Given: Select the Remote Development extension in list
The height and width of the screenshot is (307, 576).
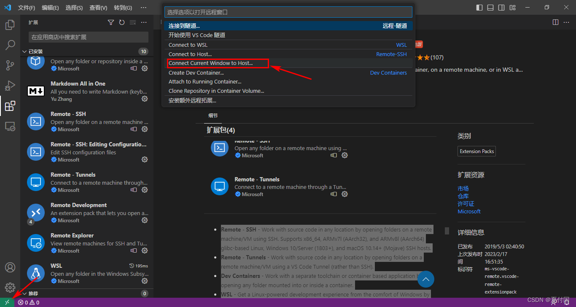Looking at the screenshot, I should (x=87, y=213).
